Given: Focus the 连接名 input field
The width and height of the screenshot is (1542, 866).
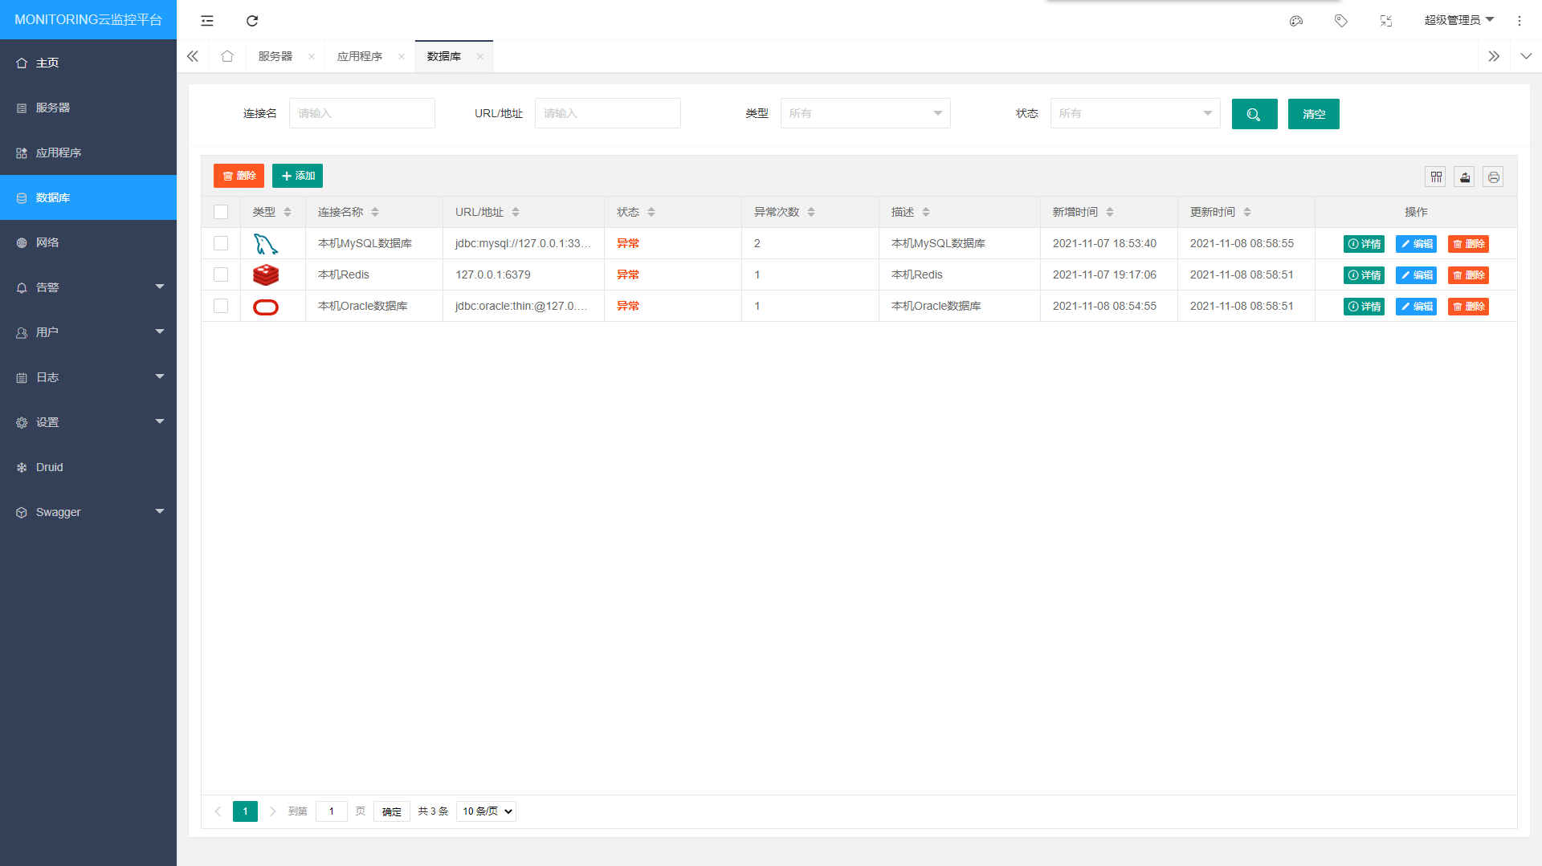Looking at the screenshot, I should (x=362, y=113).
